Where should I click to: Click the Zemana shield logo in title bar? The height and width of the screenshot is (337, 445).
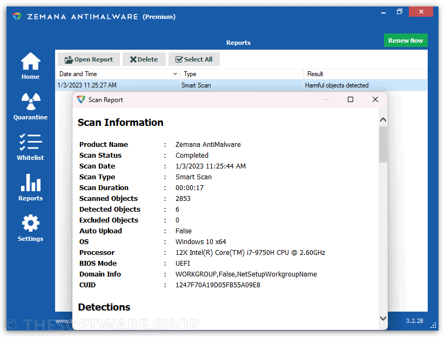pos(17,16)
